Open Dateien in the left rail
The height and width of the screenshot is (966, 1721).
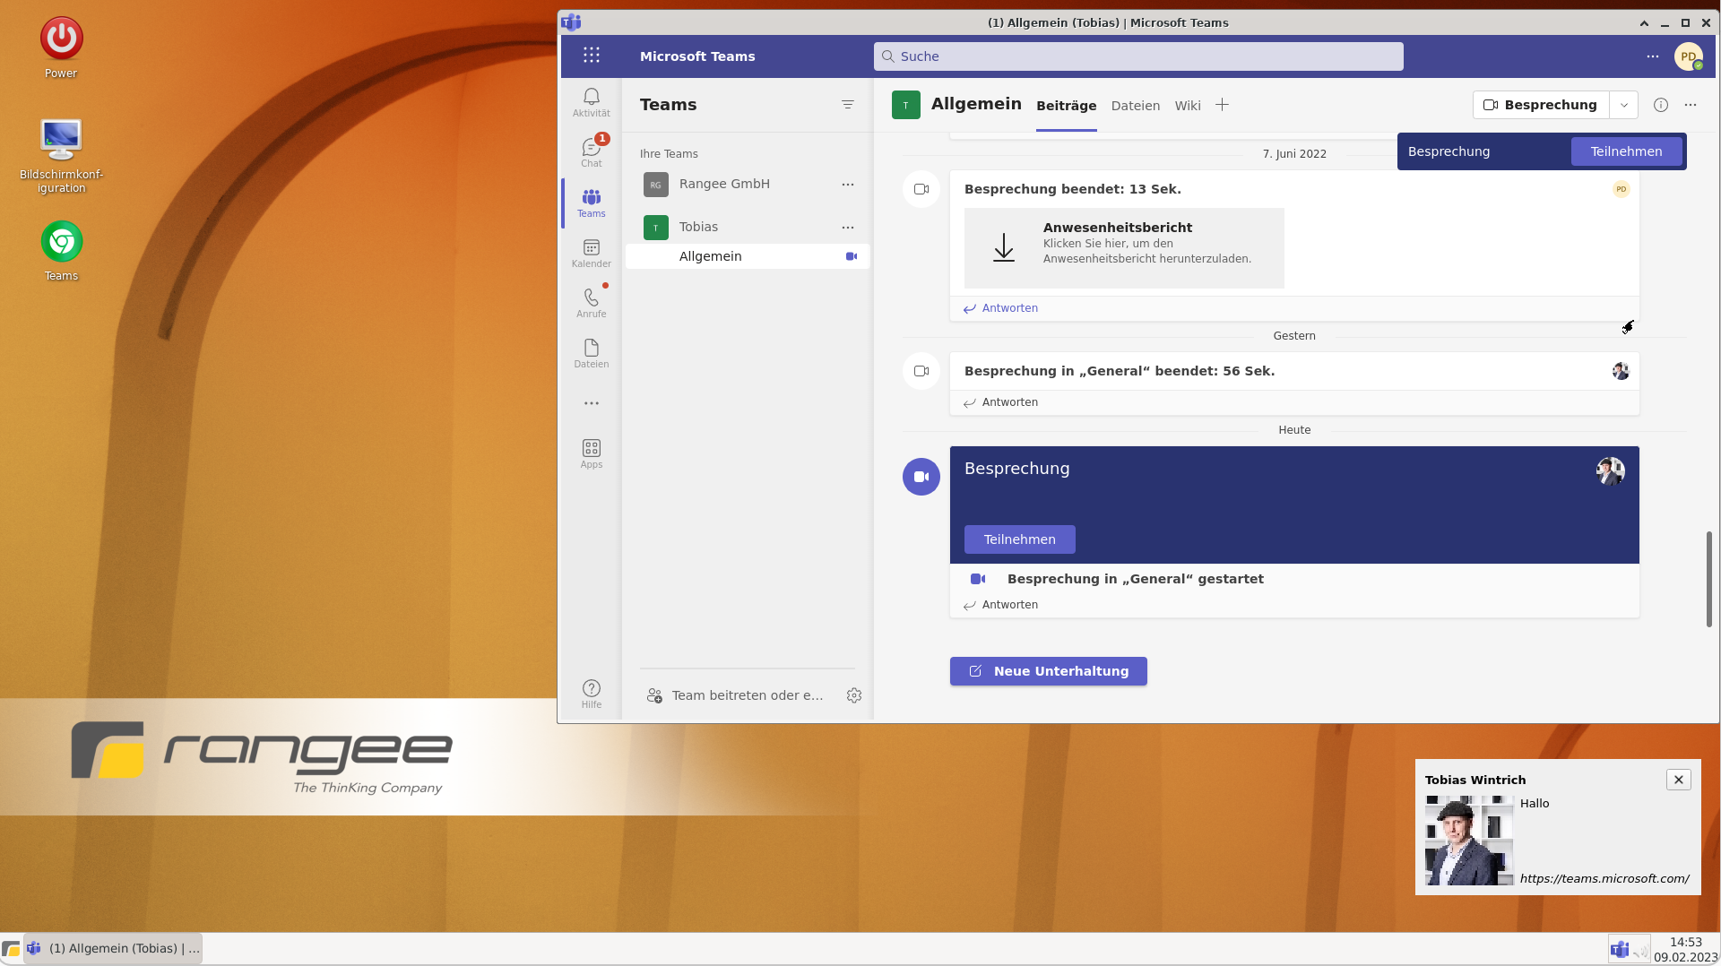pos(591,353)
